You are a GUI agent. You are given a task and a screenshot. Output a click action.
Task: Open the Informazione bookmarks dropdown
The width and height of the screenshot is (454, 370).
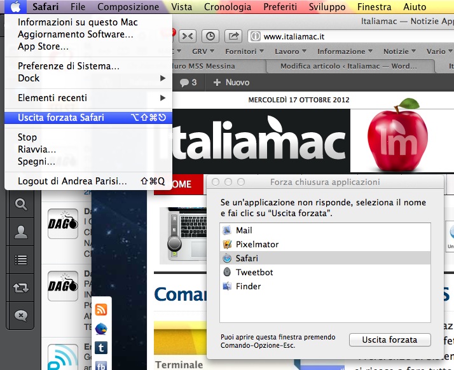coord(345,51)
